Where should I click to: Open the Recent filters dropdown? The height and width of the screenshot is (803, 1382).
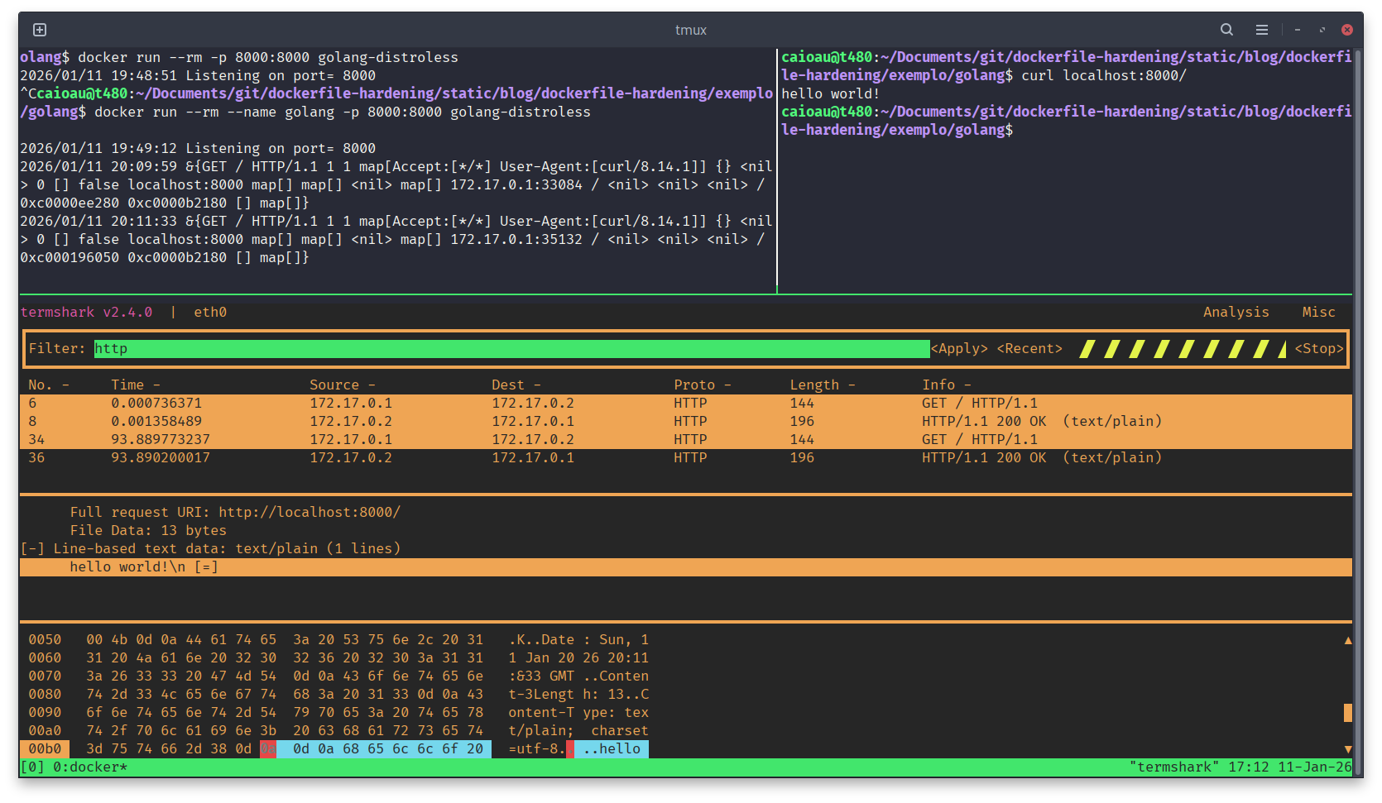click(x=1029, y=349)
